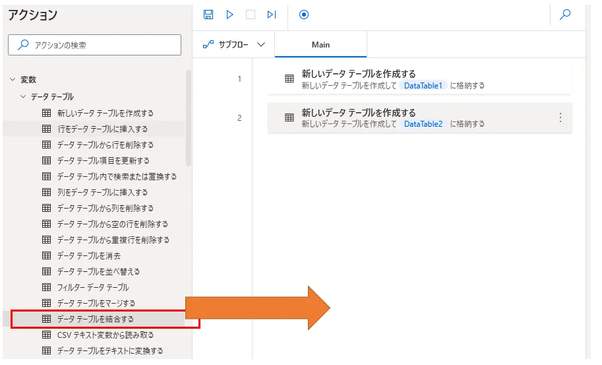Collapse the データ テーブル subgroup
Screen dimensions: 602x365
23,97
